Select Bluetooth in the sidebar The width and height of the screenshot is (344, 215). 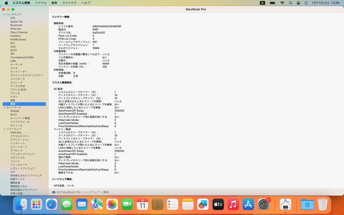coord(16,25)
